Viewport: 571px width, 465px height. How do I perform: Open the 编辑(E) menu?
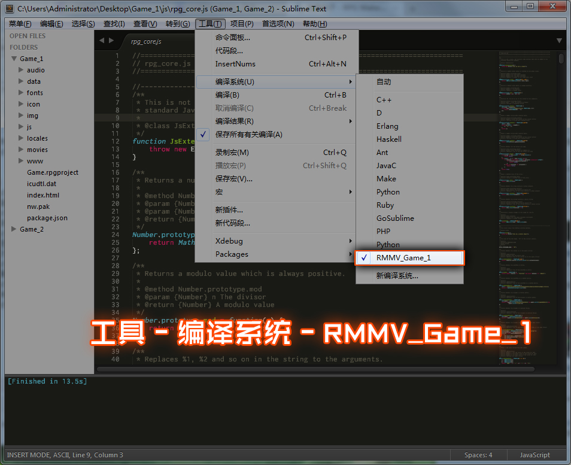[51, 24]
